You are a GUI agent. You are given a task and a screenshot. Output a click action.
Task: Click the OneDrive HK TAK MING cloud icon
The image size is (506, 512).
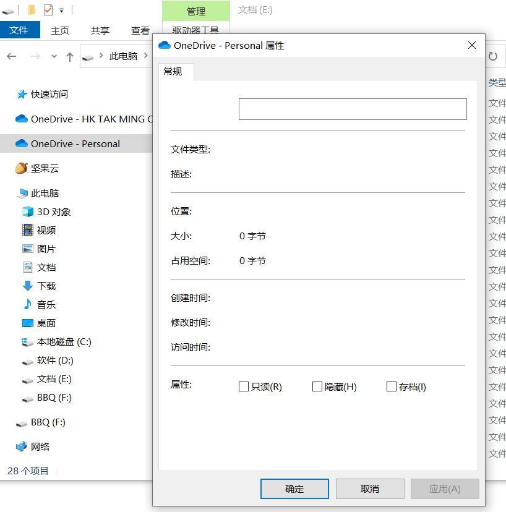[22, 119]
